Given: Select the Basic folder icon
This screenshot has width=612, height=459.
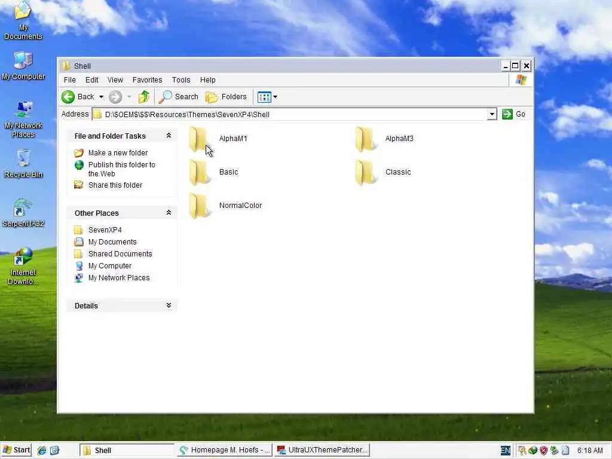Looking at the screenshot, I should (x=199, y=173).
